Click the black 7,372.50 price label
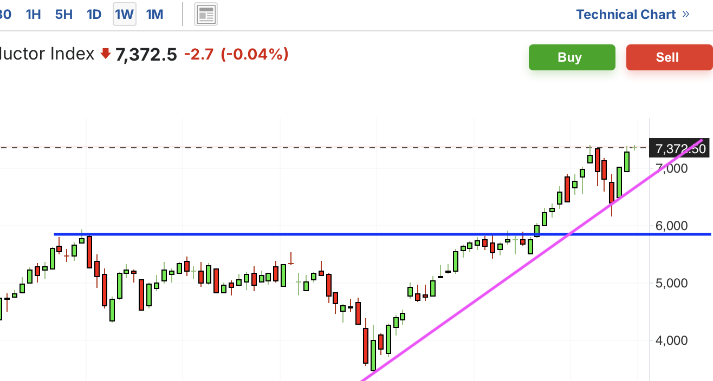713x381 pixels. [x=680, y=148]
